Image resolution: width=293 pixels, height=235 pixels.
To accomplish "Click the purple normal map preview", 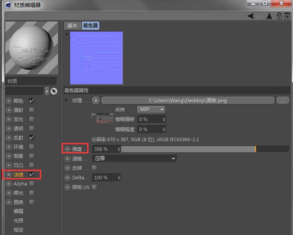I will point(96,58).
